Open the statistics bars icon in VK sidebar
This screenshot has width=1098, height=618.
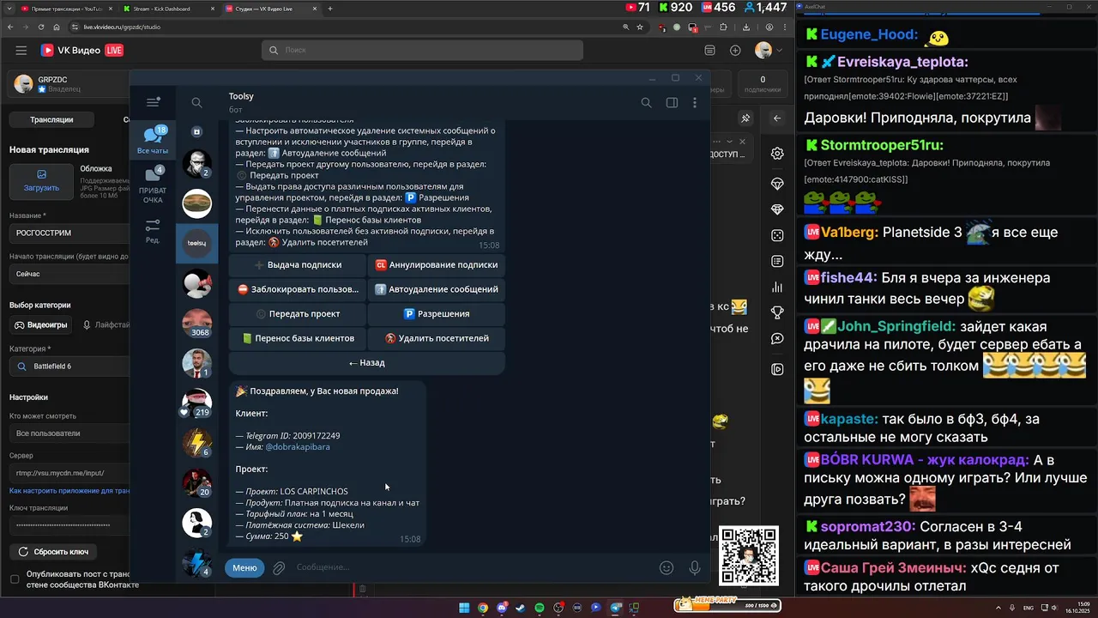pos(777,287)
